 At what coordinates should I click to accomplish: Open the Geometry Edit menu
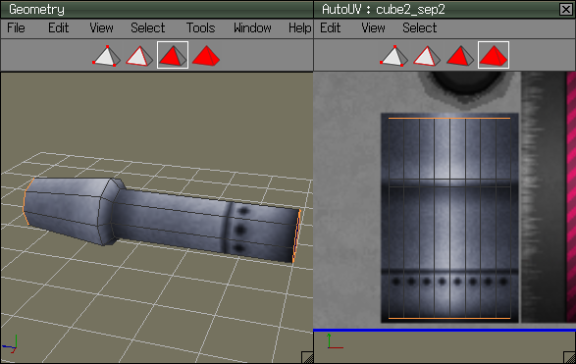(59, 27)
